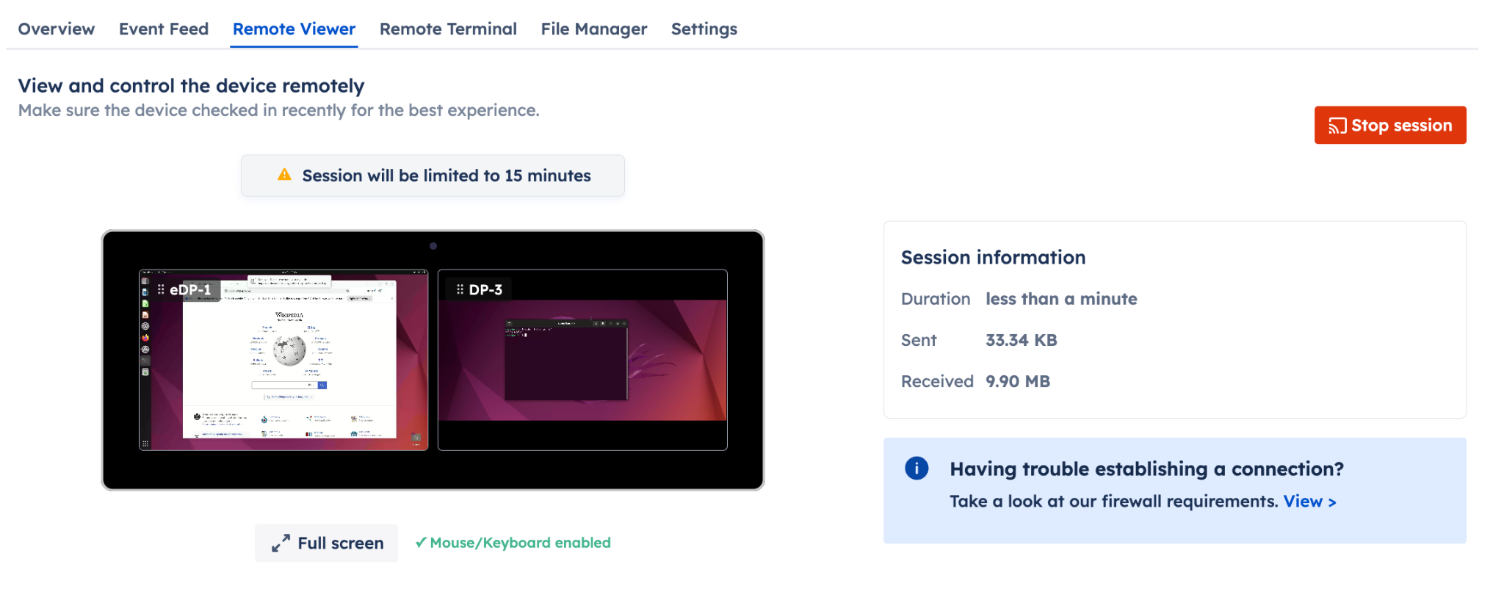Click the cast icon on Stop session
This screenshot has height=600, width=1504.
[x=1337, y=126]
